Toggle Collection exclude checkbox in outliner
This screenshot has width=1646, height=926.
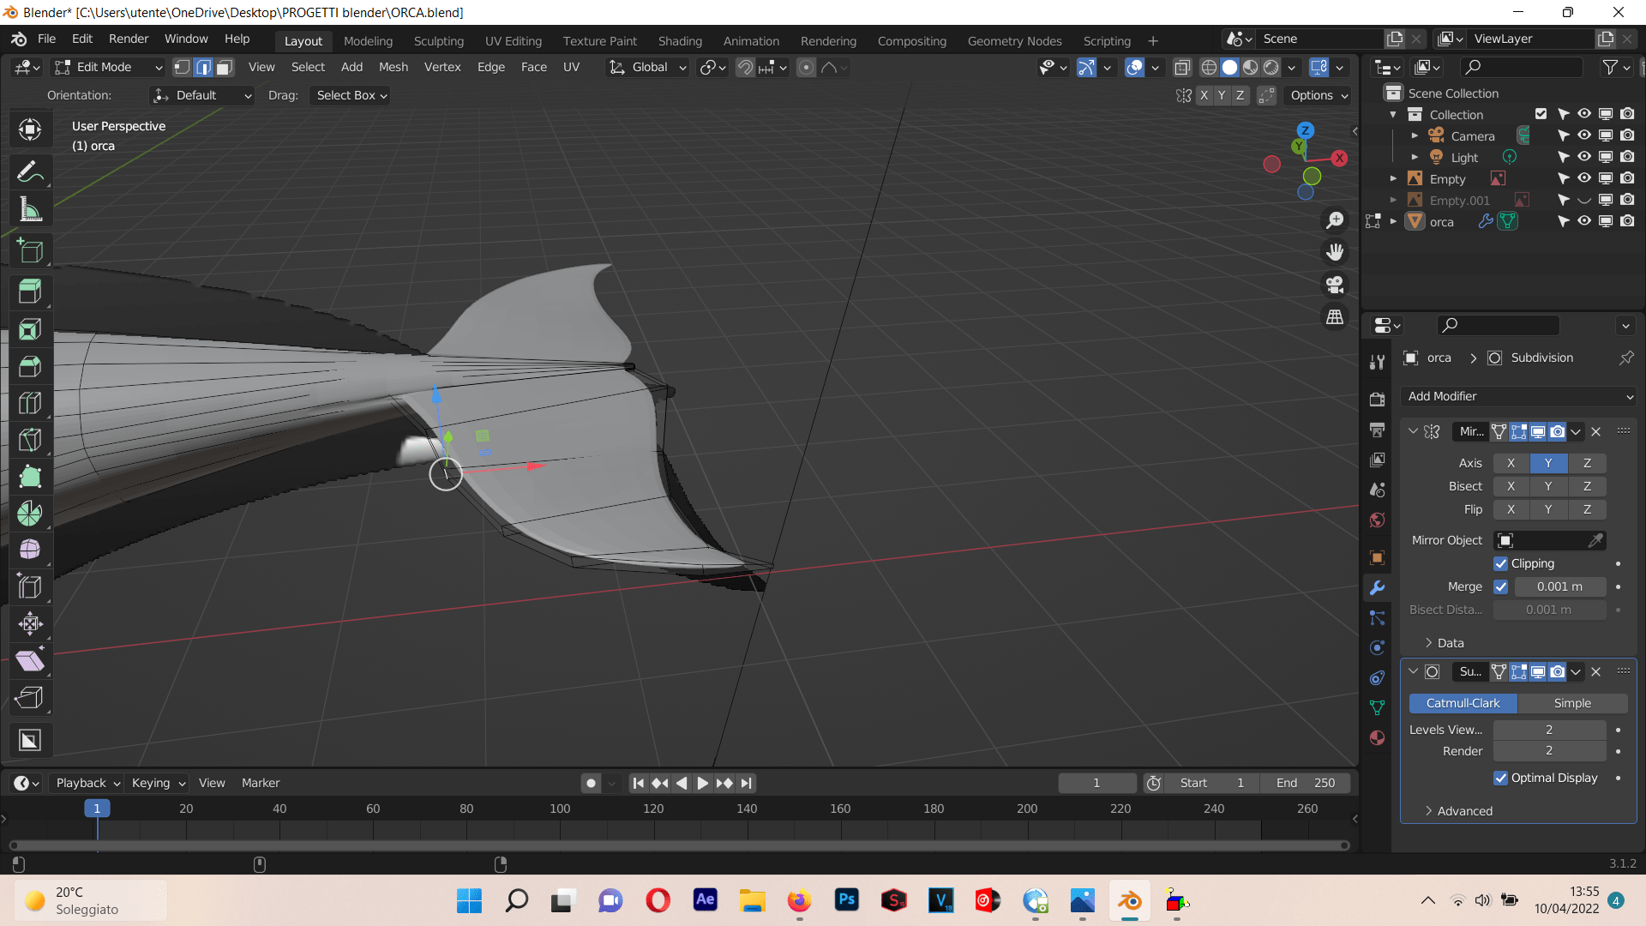pyautogui.click(x=1541, y=114)
